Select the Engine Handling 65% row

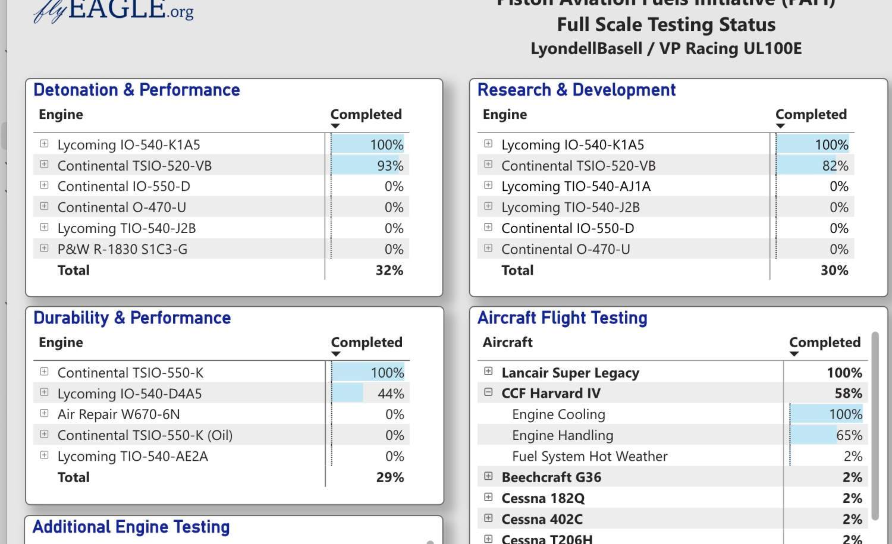tap(562, 435)
